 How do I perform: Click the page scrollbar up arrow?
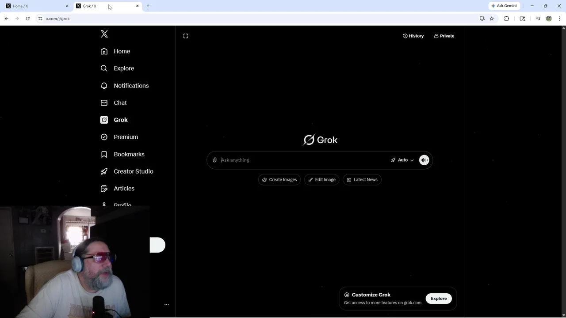563,28
